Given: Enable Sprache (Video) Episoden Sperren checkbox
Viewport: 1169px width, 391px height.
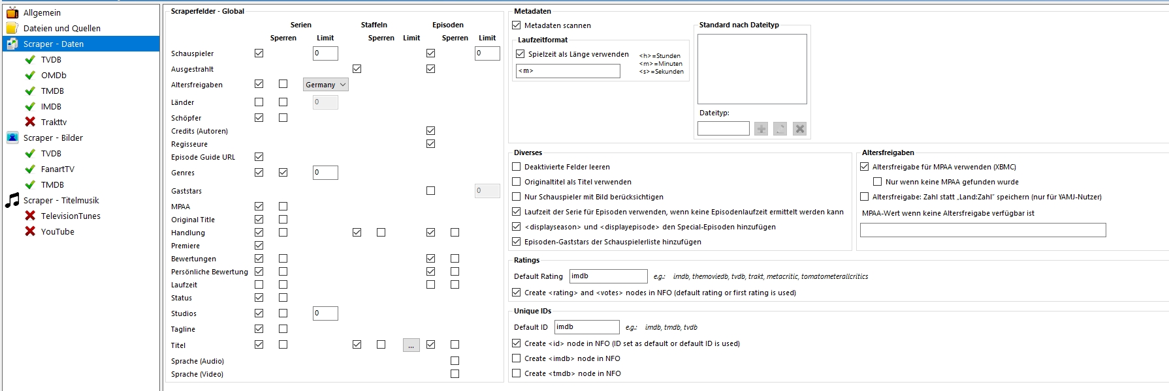Looking at the screenshot, I should coord(455,374).
